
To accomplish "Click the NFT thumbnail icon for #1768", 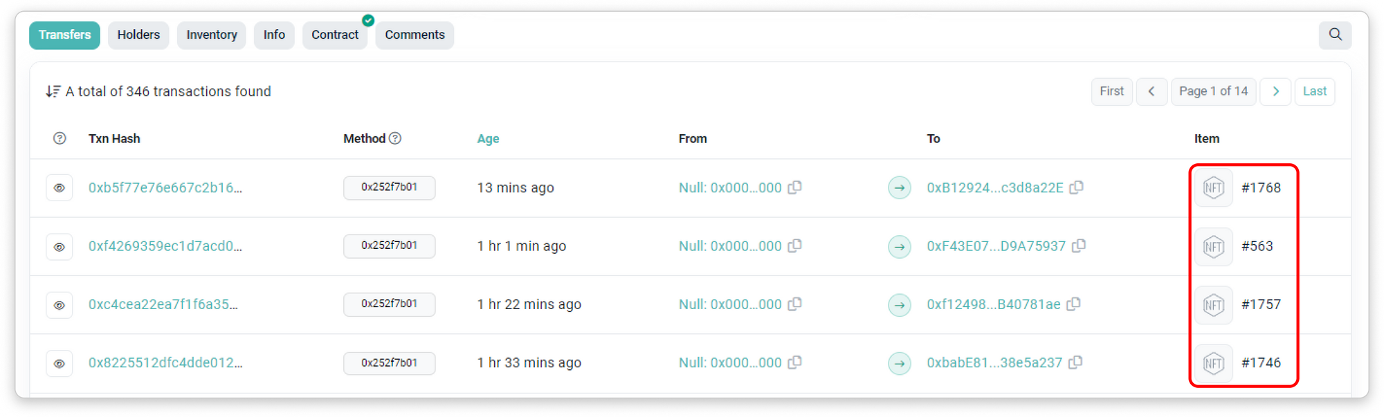I will (x=1214, y=188).
